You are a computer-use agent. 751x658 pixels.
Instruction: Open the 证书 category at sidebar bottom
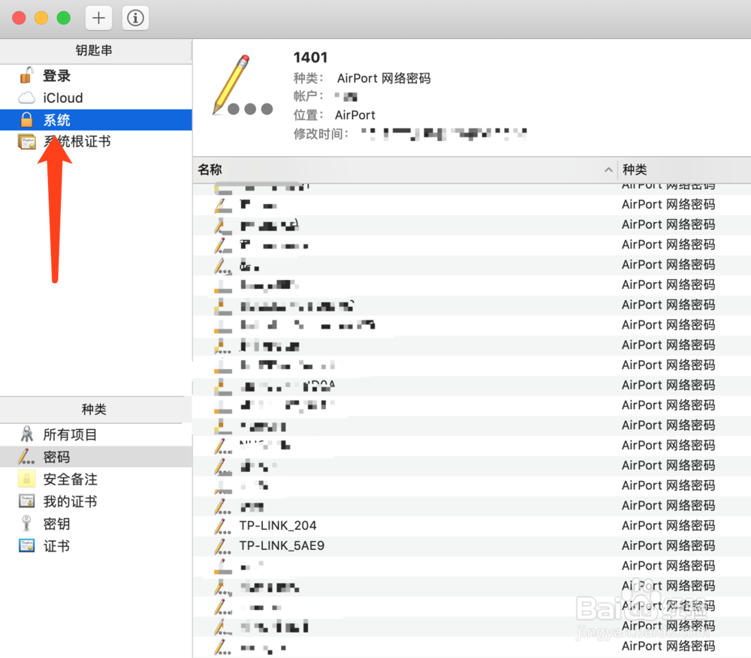tap(27, 546)
